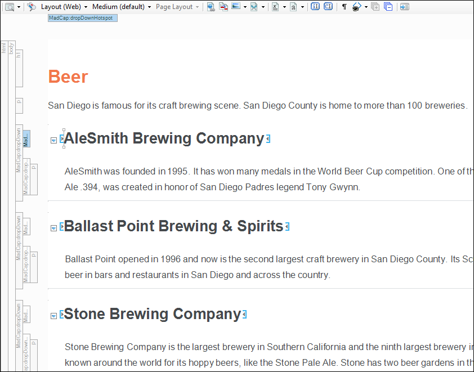Click the 'Ballast Point opened in 1996' paragraph
The width and height of the screenshot is (474, 372).
point(269,267)
